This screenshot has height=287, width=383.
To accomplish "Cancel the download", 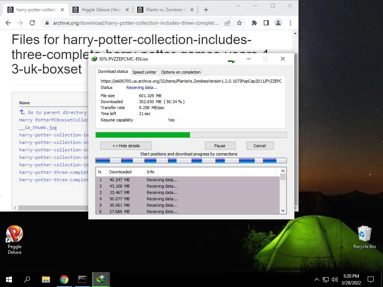I will click(260, 146).
